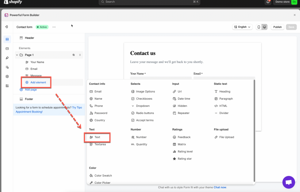Screen dimensions: 300x192
Task: Pick the Color Swatch element
Action: tap(103, 175)
